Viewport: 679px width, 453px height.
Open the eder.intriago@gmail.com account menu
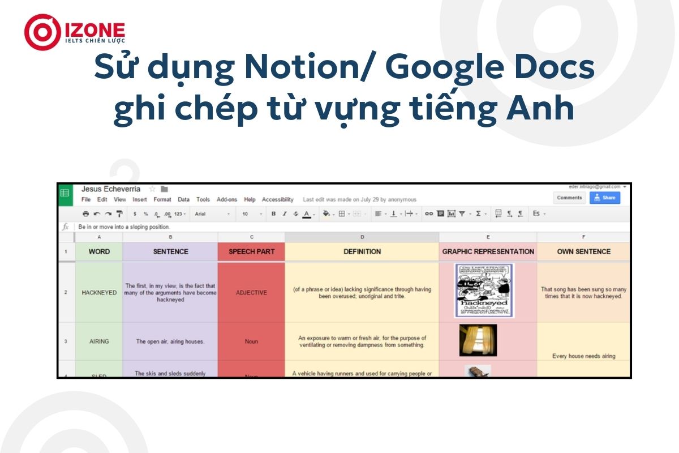(598, 187)
